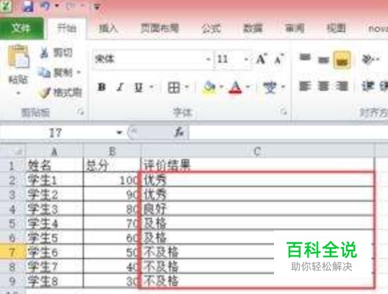This screenshot has height=294, width=388.
Task: Click the 剪切 (Cut) scissors button
Action: pyautogui.click(x=56, y=53)
